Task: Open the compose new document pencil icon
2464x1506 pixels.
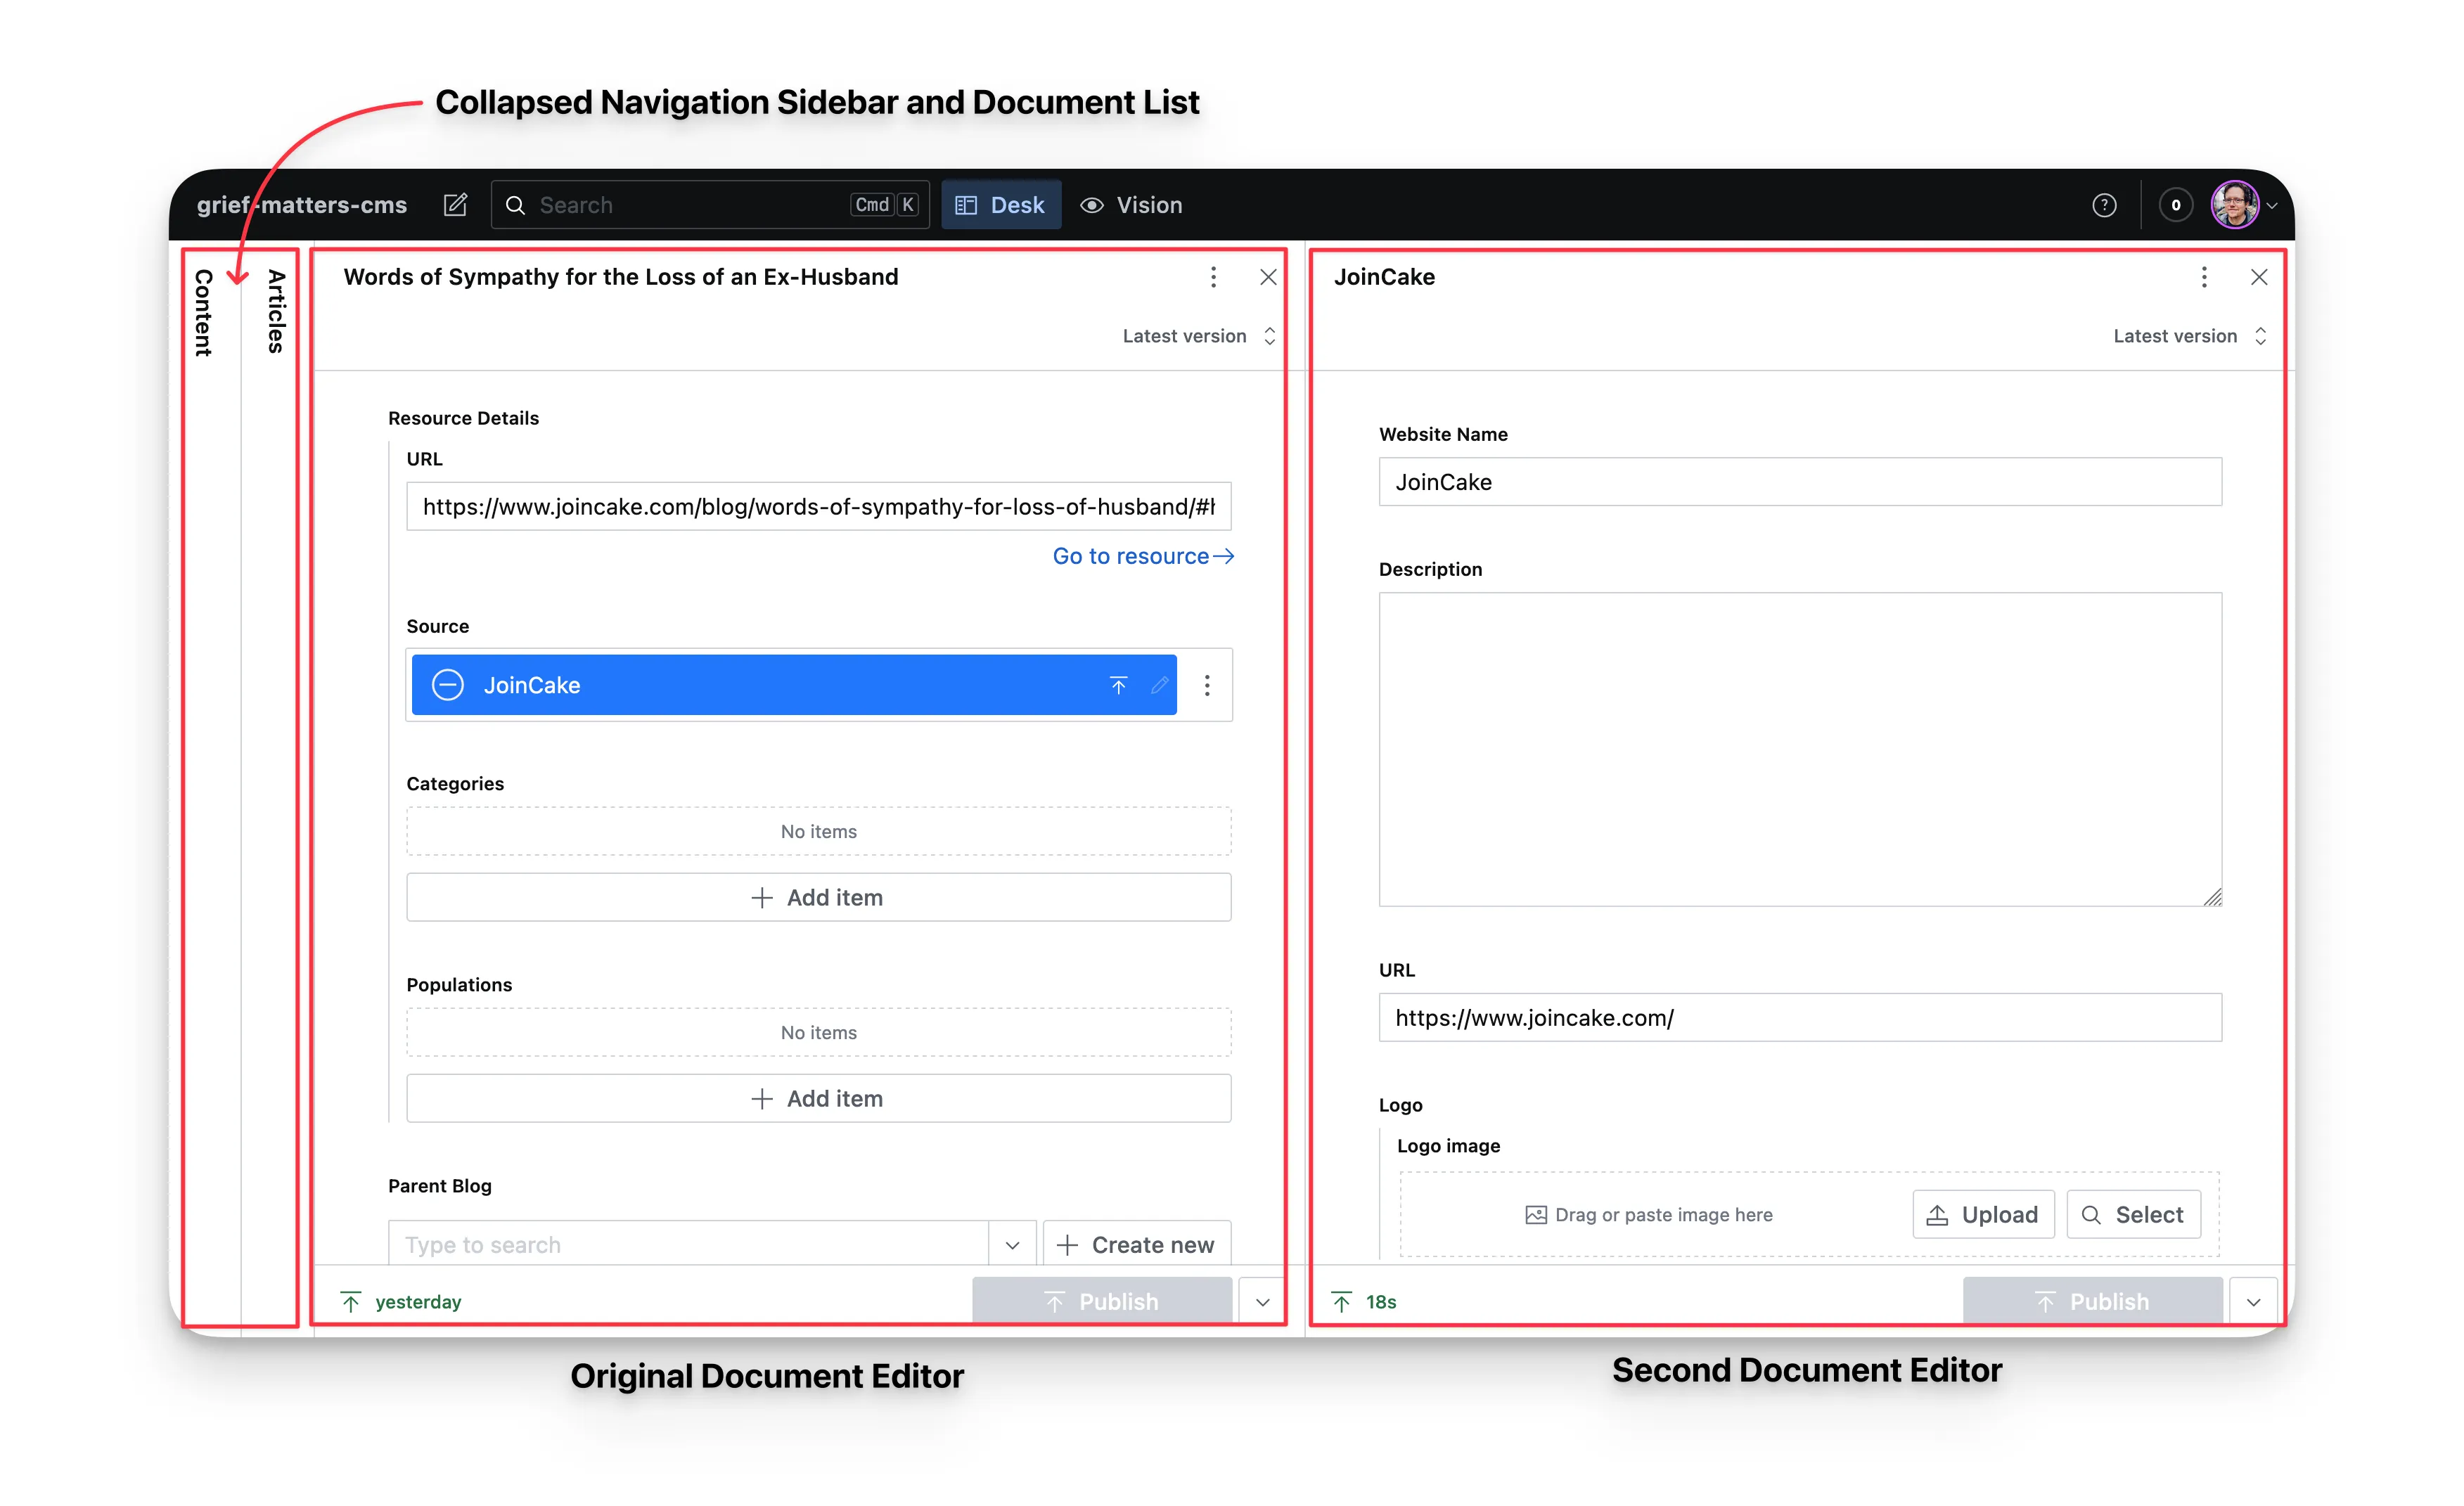Action: 455,204
